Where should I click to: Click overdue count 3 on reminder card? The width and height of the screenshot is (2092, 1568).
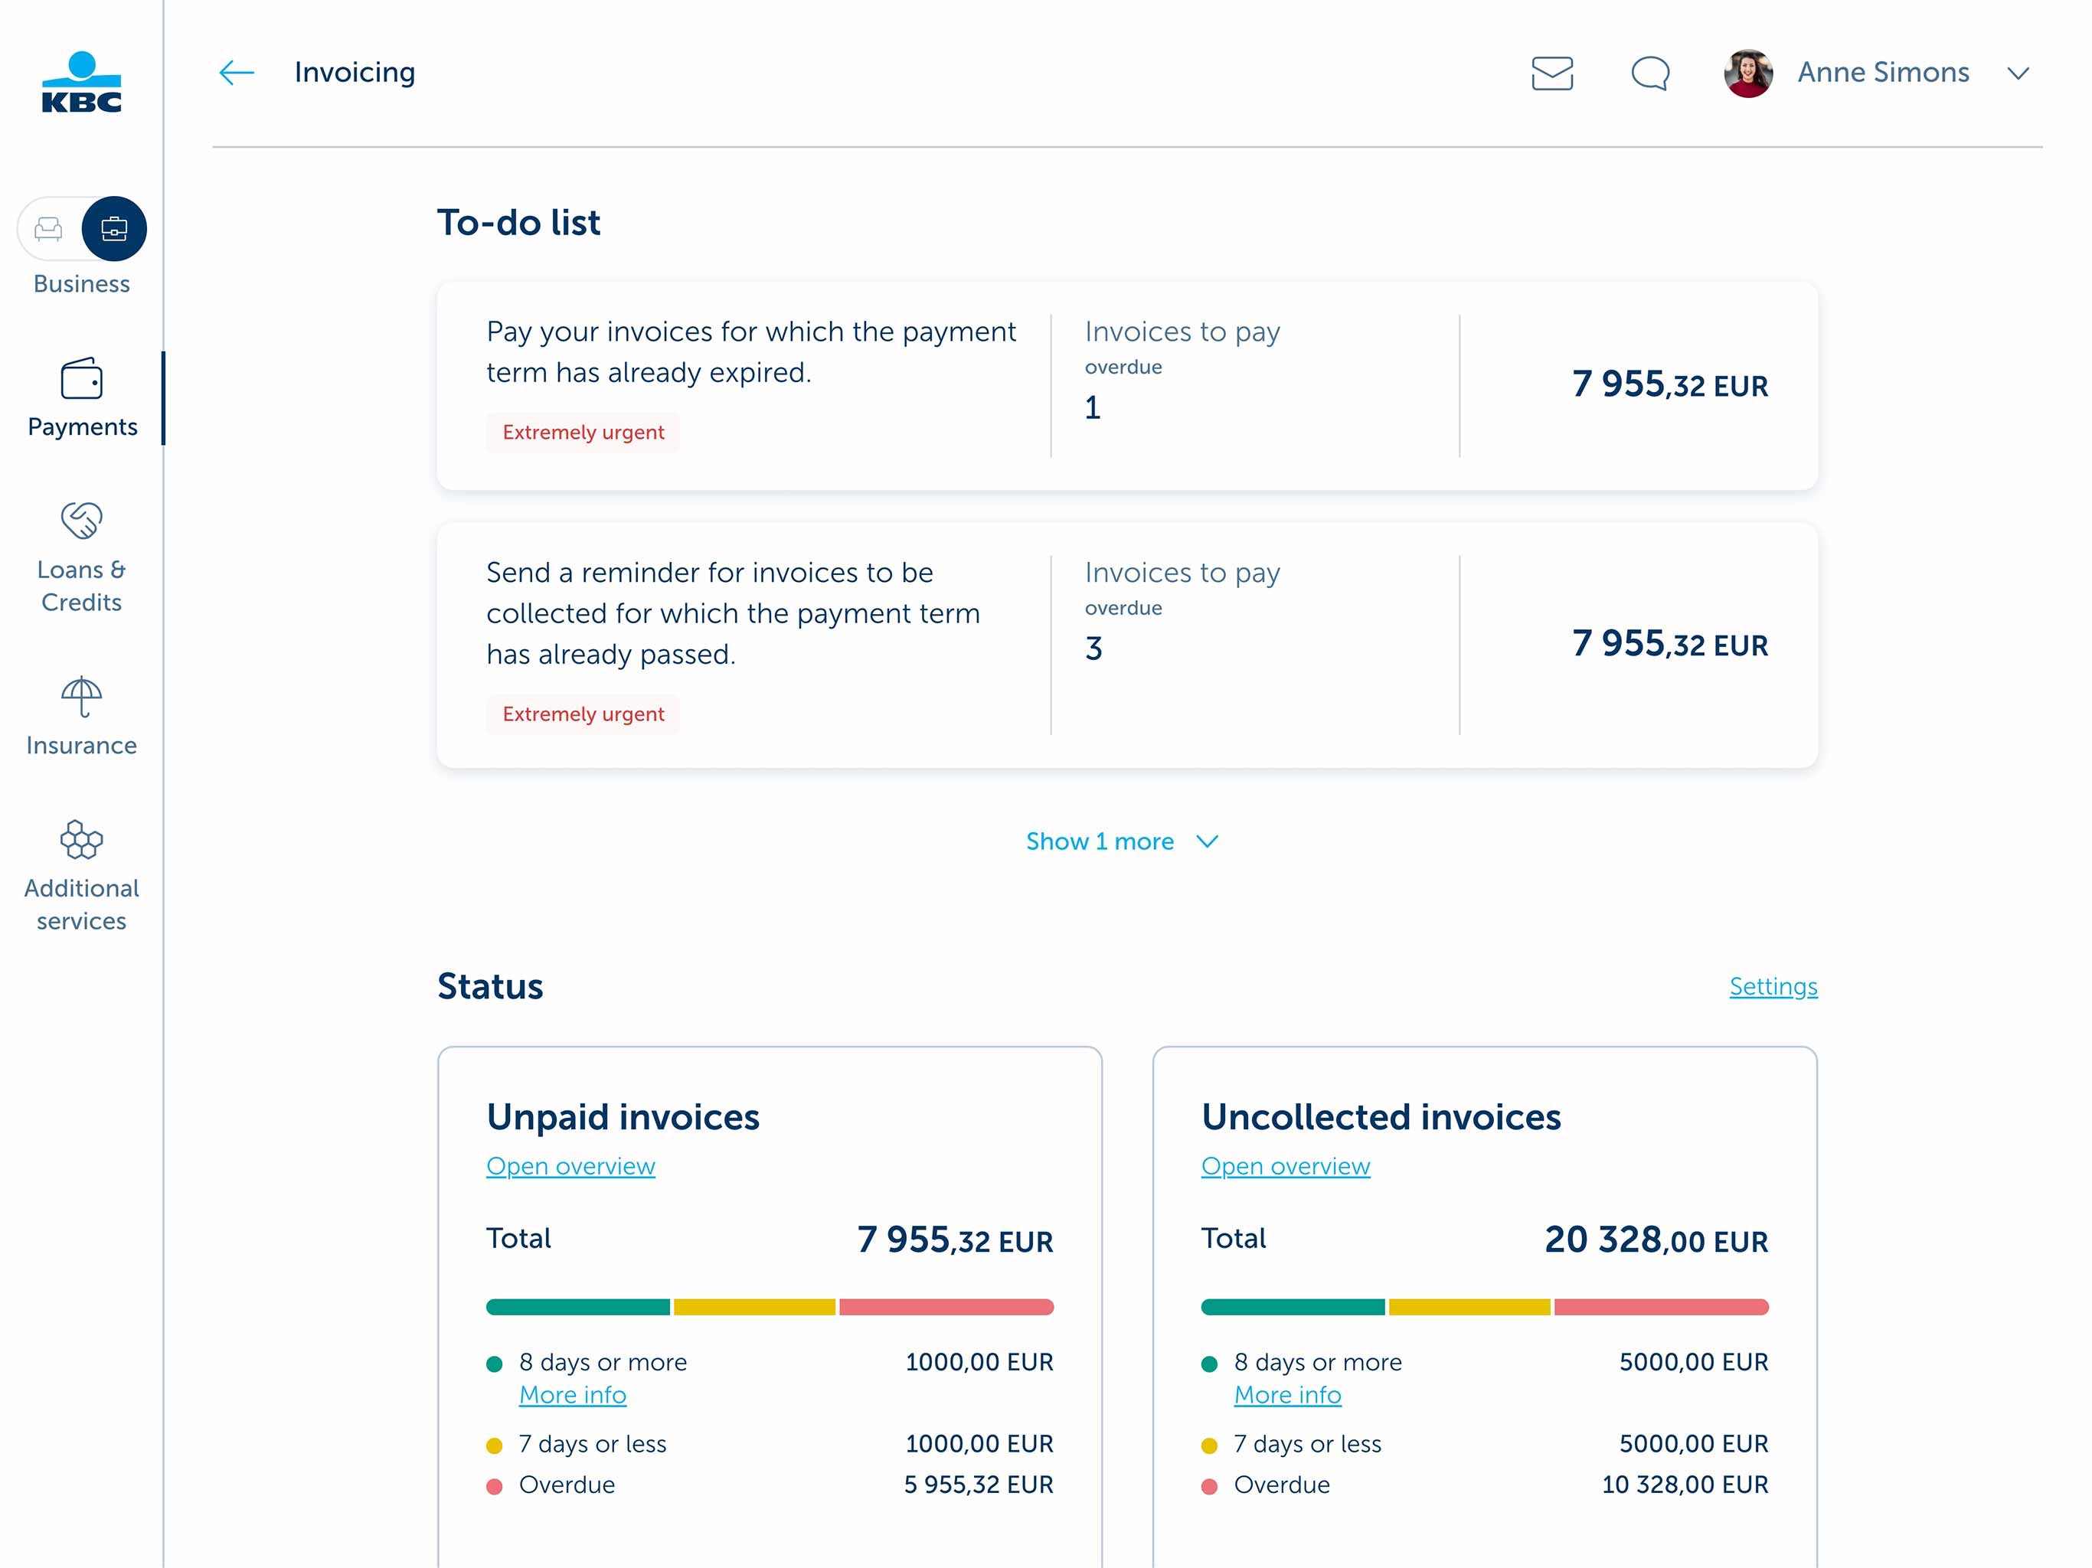coord(1093,648)
